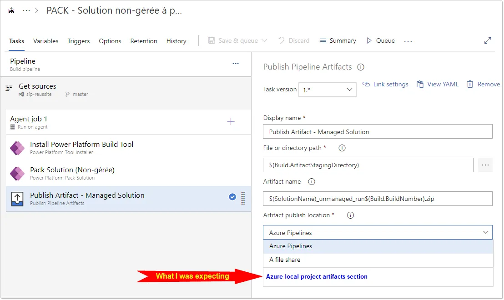The height and width of the screenshot is (300, 504).
Task: Click the Publish Pipeline Artifacts upload icon
Action: tap(17, 199)
